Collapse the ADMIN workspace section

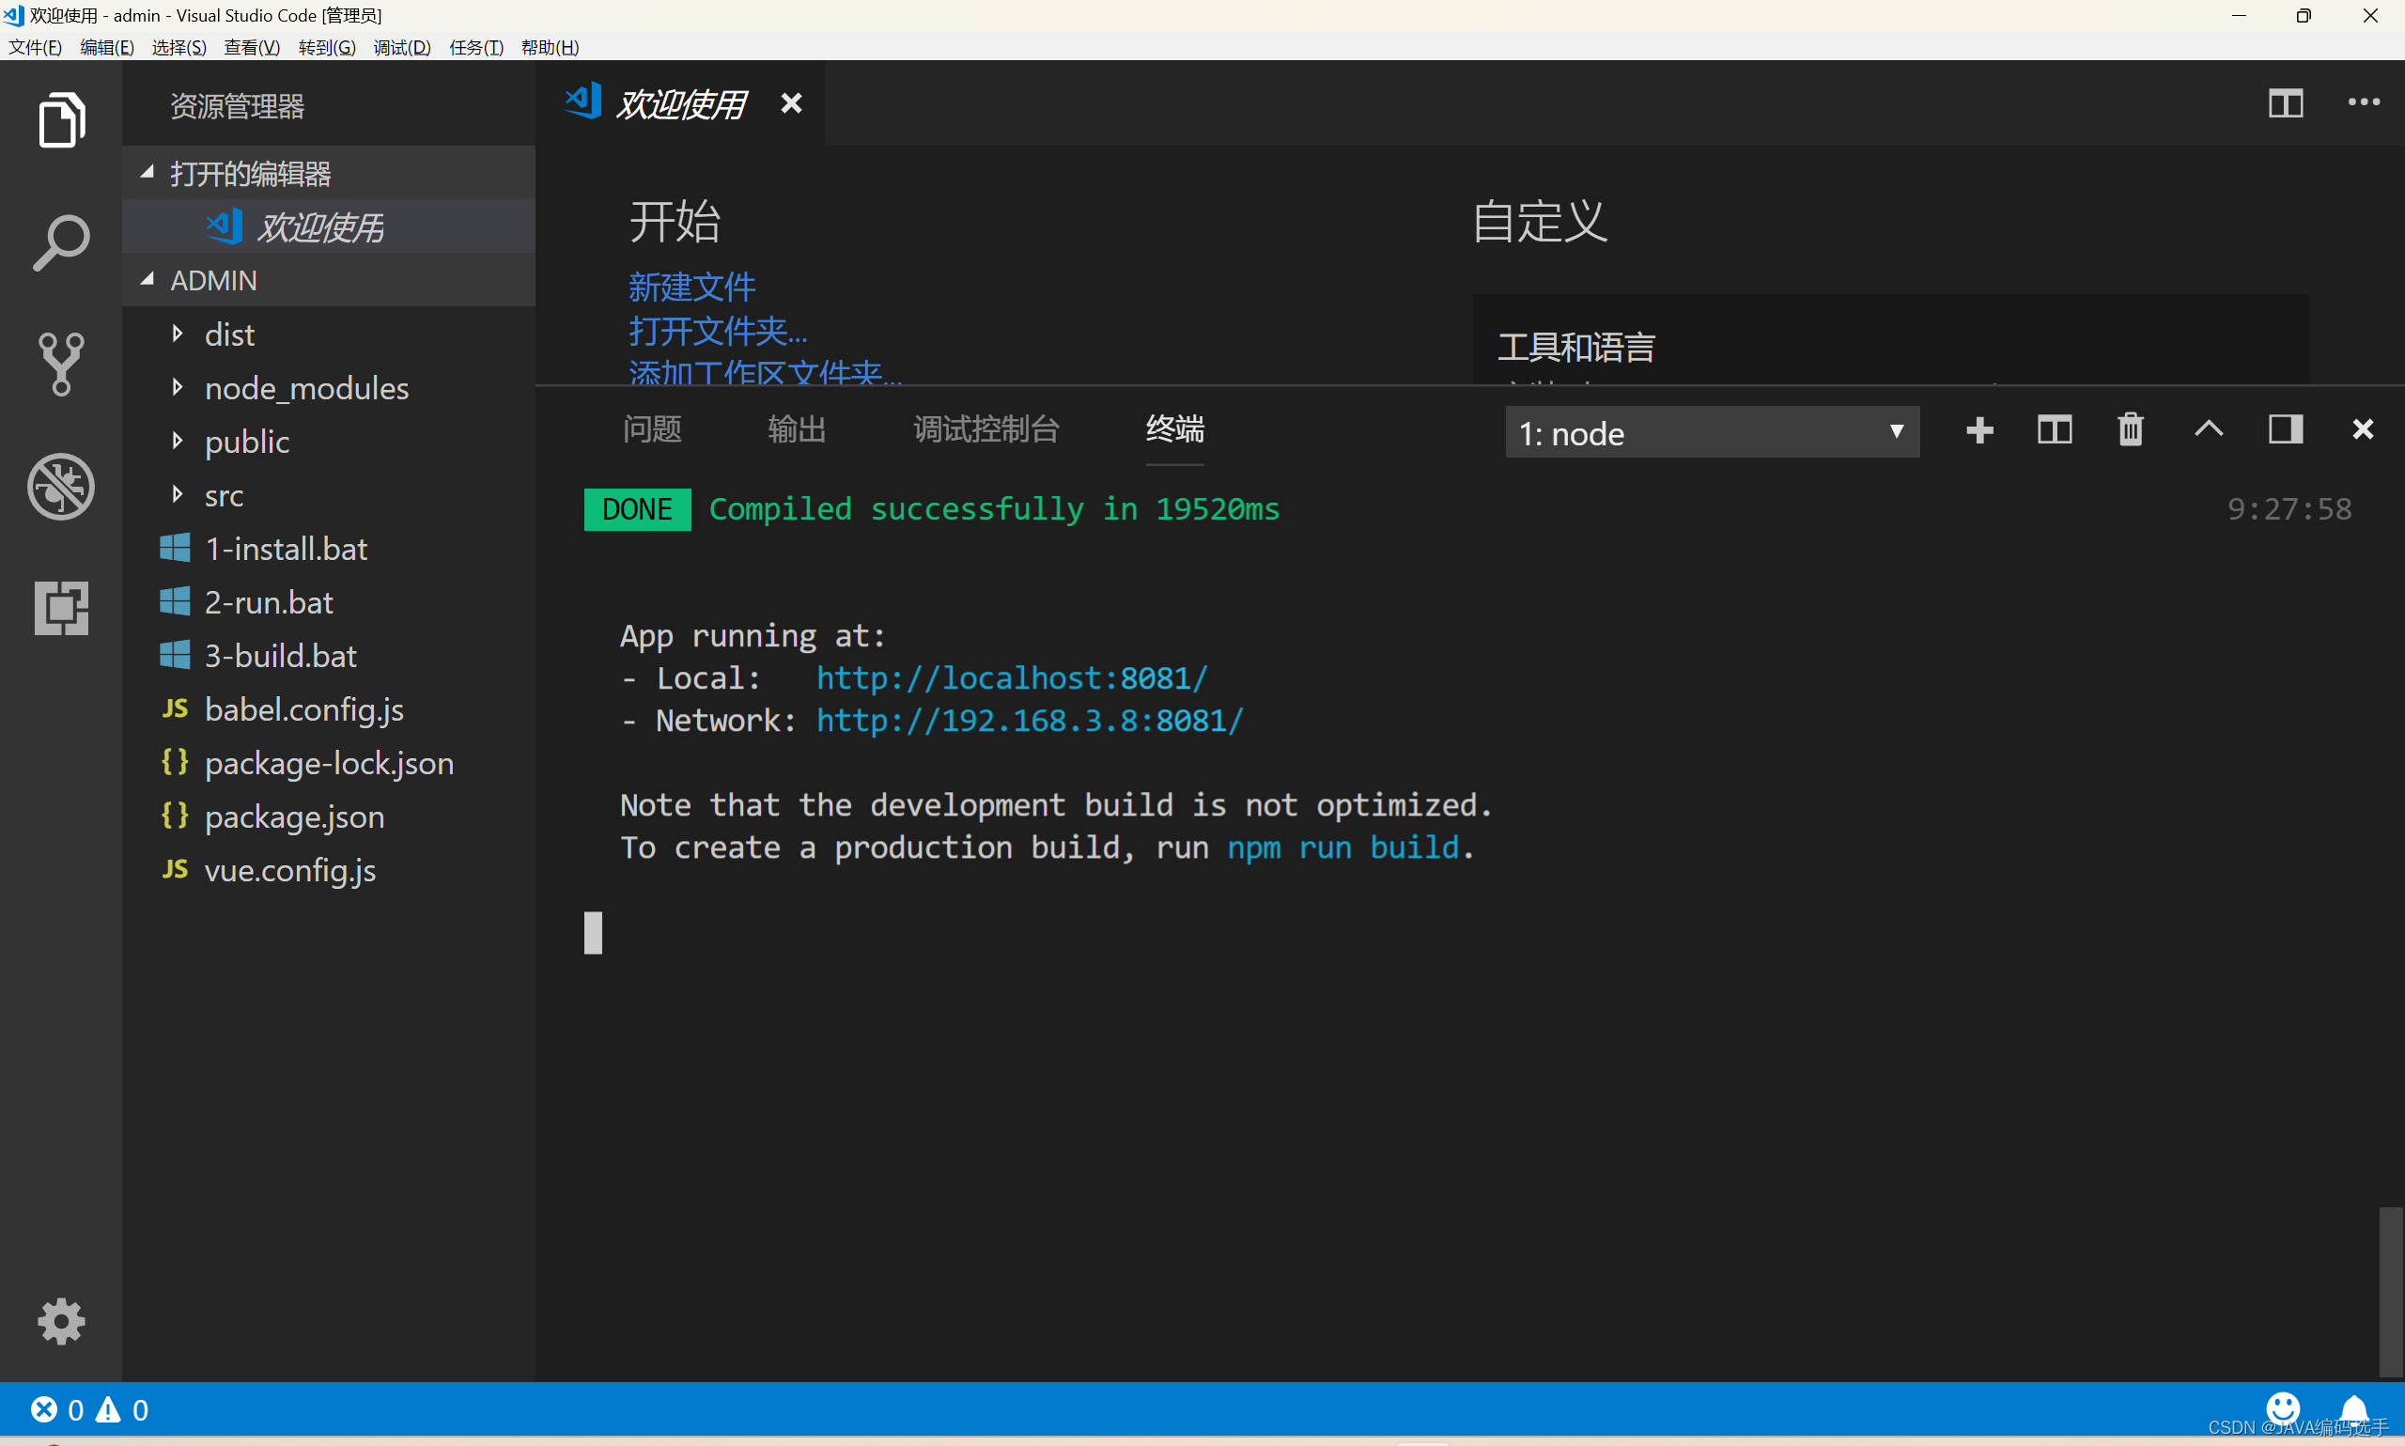pos(328,281)
